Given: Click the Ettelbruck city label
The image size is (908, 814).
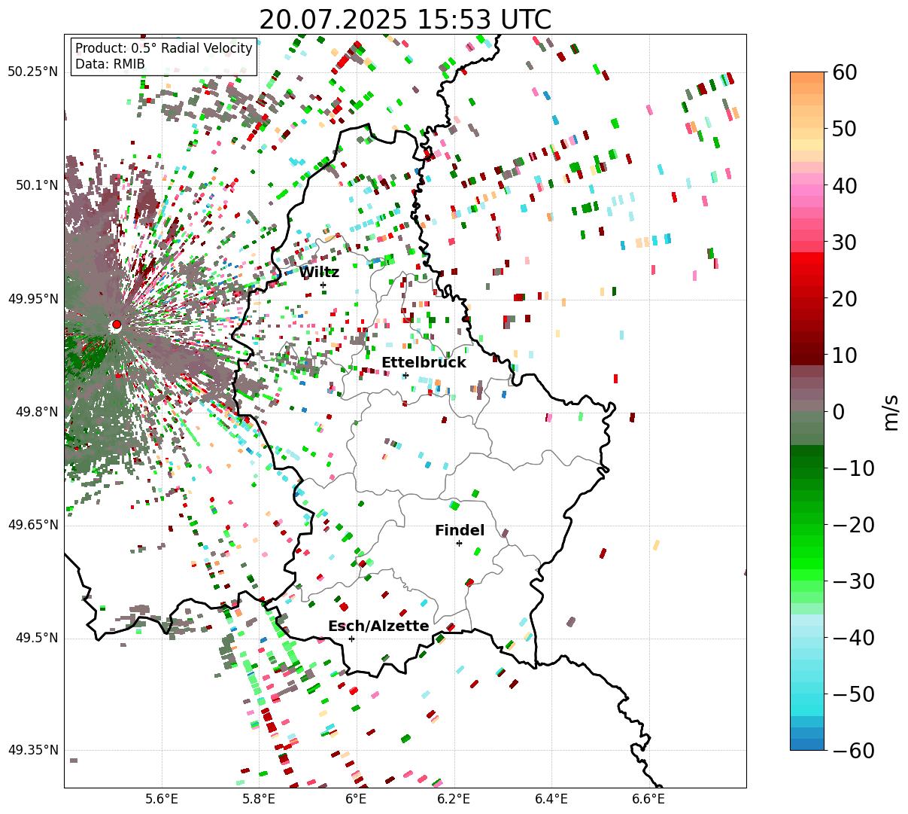Looking at the screenshot, I should pos(424,363).
